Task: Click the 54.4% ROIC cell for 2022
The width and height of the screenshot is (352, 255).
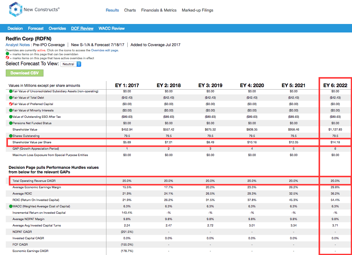Action: point(335,200)
